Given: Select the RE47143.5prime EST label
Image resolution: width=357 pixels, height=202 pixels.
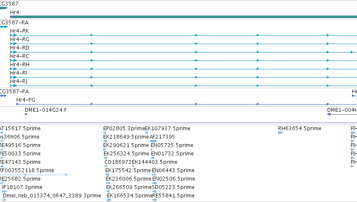Looking at the screenshot, I should pos(20,162).
